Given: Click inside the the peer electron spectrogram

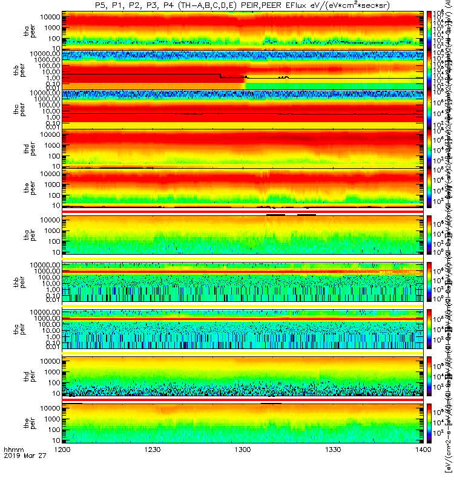Looking at the screenshot, I should (243, 188).
